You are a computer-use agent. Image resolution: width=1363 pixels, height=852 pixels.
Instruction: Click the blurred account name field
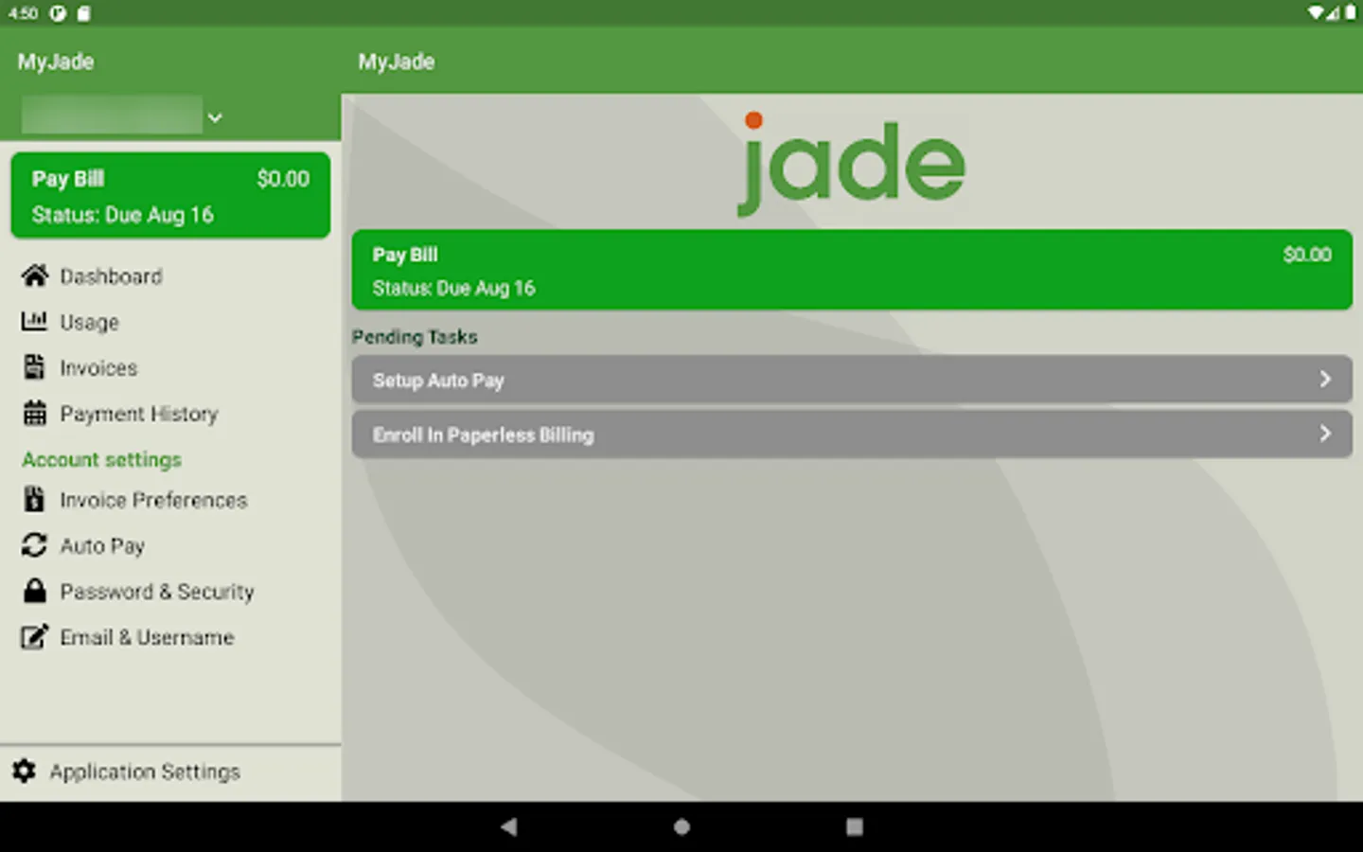point(112,115)
